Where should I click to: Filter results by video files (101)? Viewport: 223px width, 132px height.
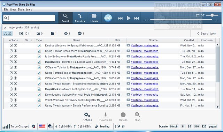point(24,34)
